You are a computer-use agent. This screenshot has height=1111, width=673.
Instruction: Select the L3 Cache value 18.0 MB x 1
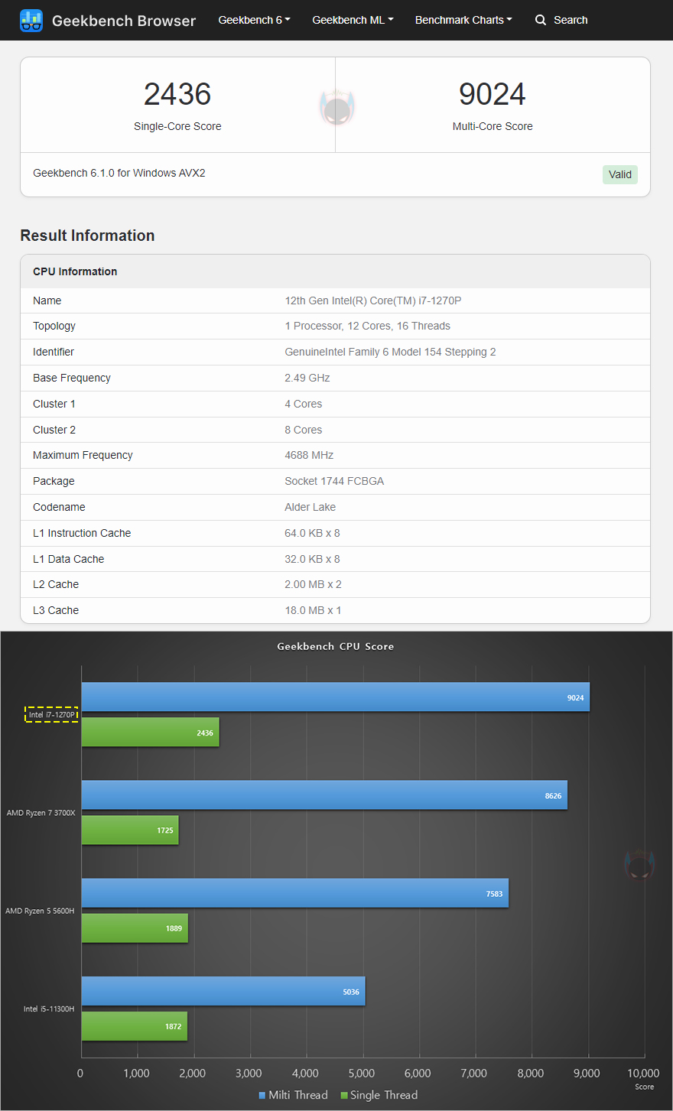313,610
